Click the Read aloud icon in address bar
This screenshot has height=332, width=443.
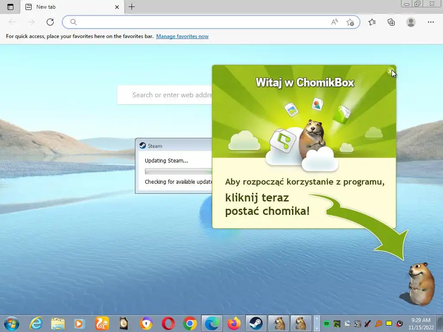[334, 22]
